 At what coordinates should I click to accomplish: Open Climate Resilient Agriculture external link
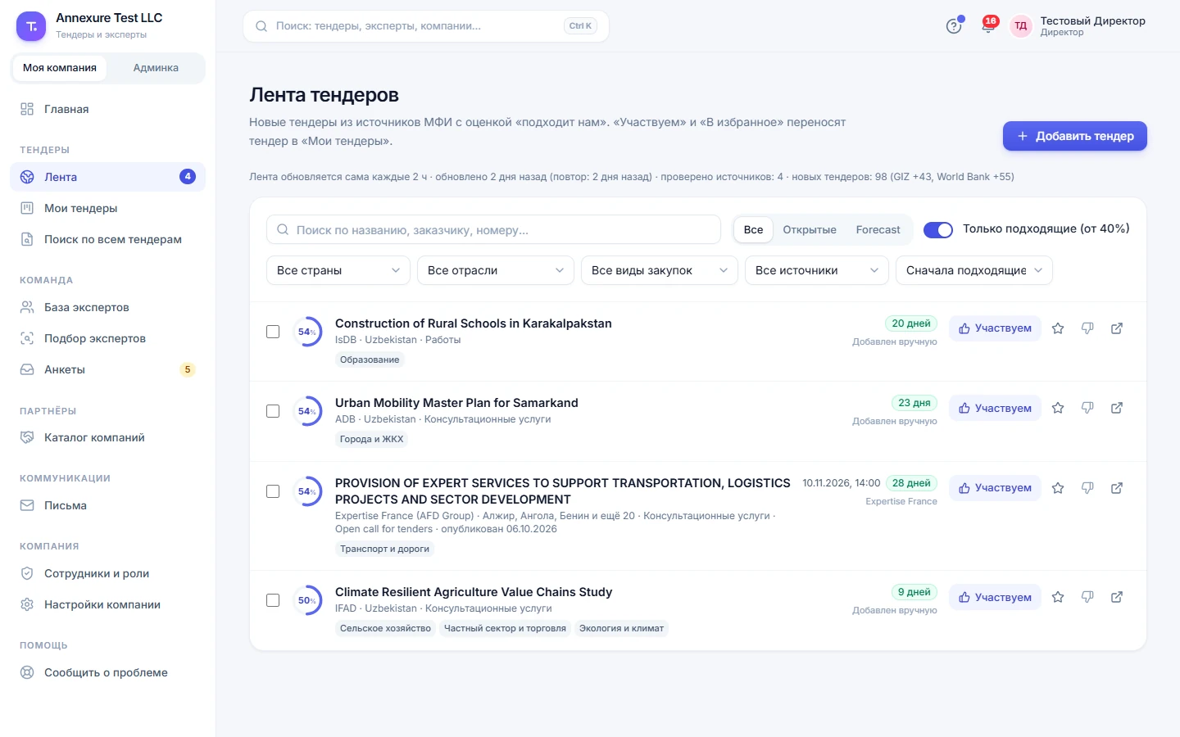click(x=1117, y=597)
